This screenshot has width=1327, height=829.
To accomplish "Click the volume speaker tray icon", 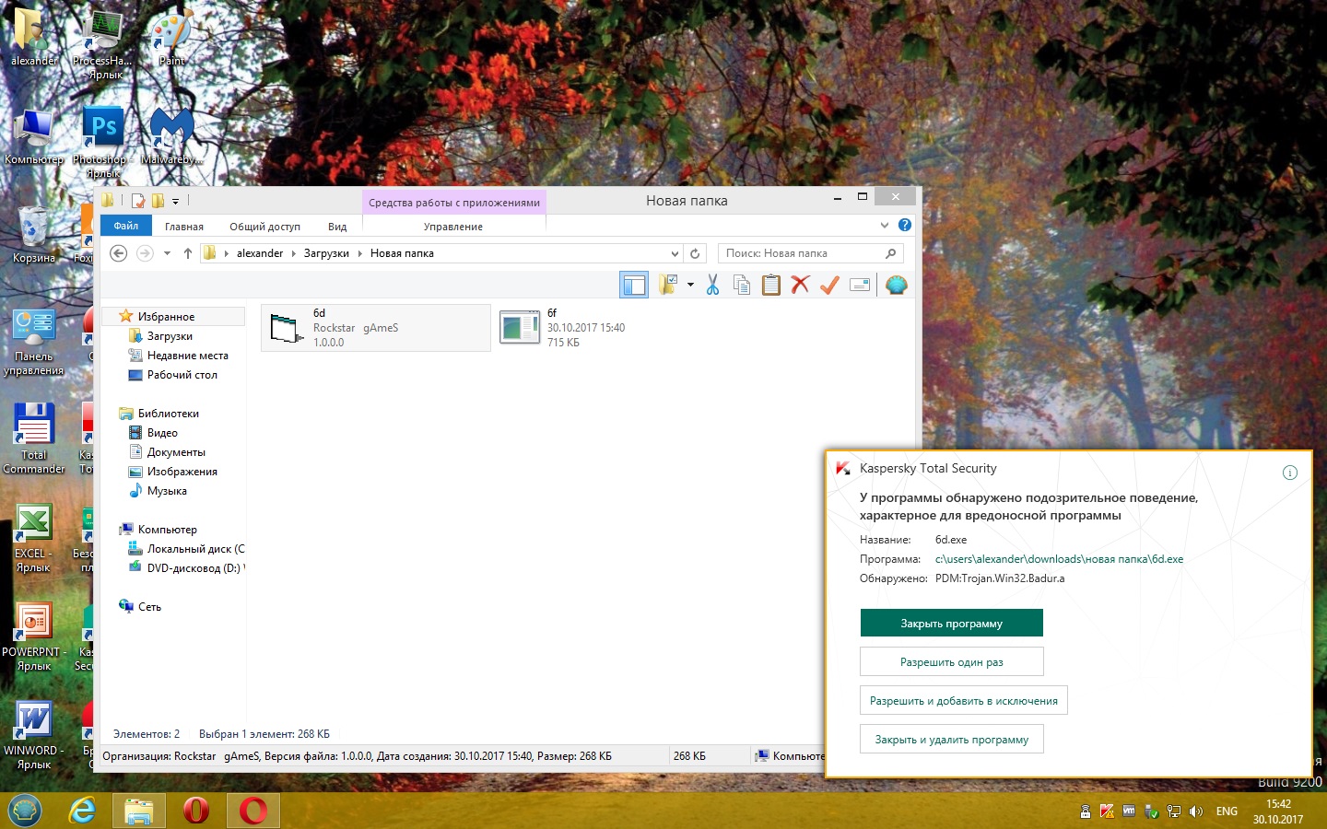I will pyautogui.click(x=1196, y=811).
